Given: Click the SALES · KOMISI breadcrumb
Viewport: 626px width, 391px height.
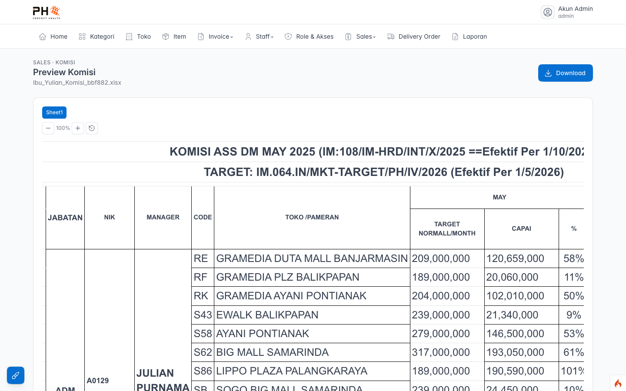Looking at the screenshot, I should pos(54,63).
